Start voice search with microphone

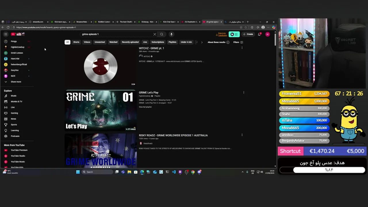[171, 34]
